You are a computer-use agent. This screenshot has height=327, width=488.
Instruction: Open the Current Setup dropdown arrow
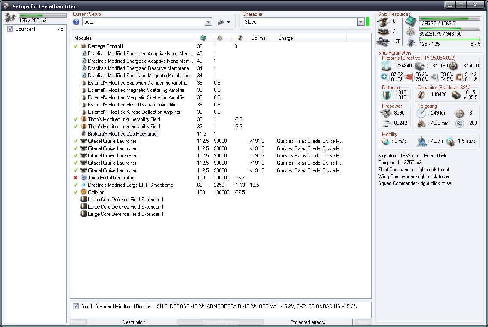(x=208, y=22)
